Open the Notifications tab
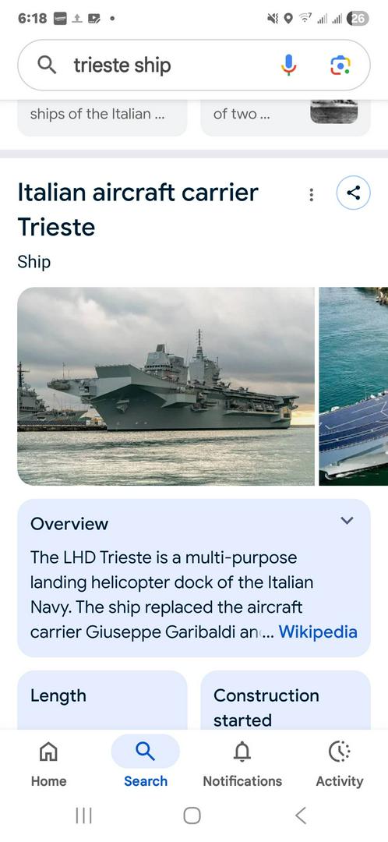The image size is (388, 842). (242, 763)
